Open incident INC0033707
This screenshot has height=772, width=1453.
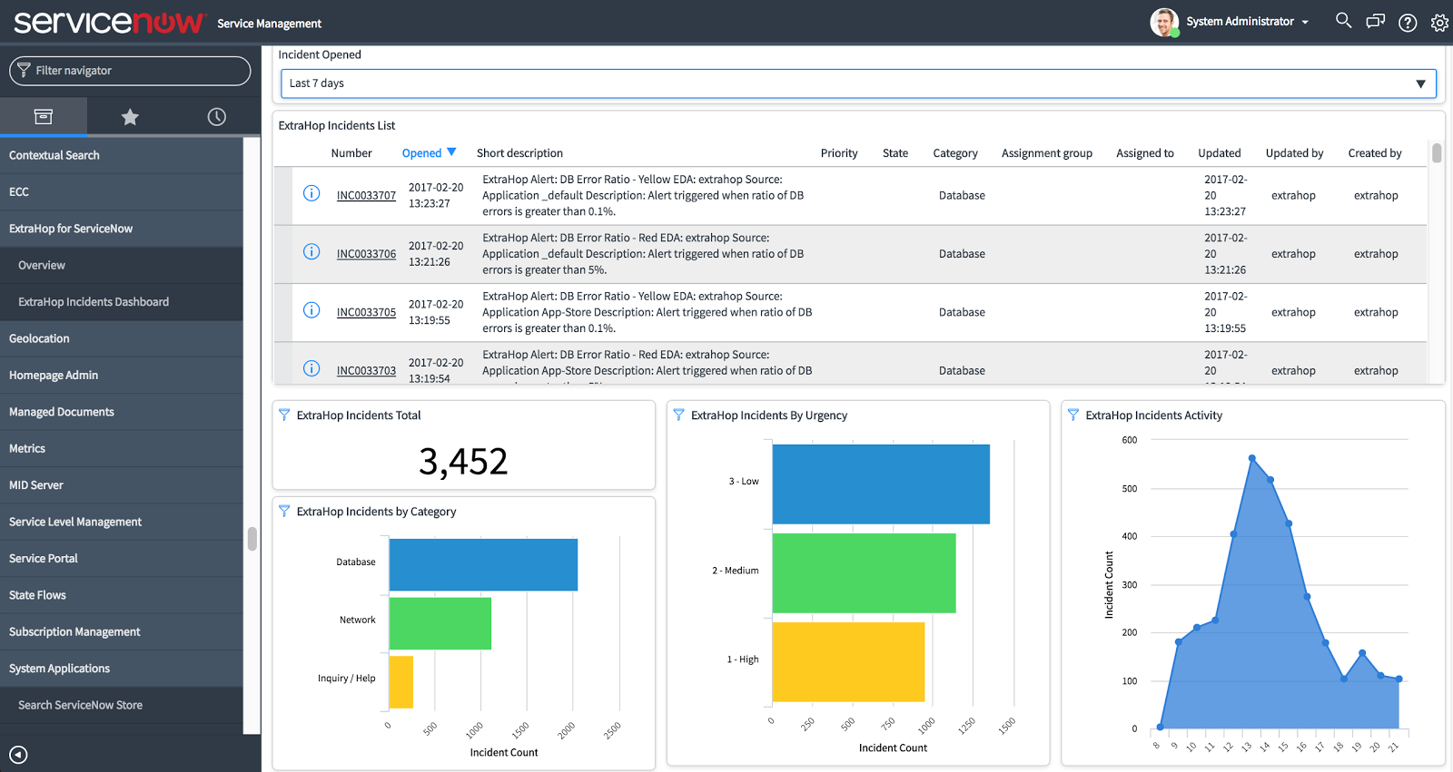pos(366,195)
